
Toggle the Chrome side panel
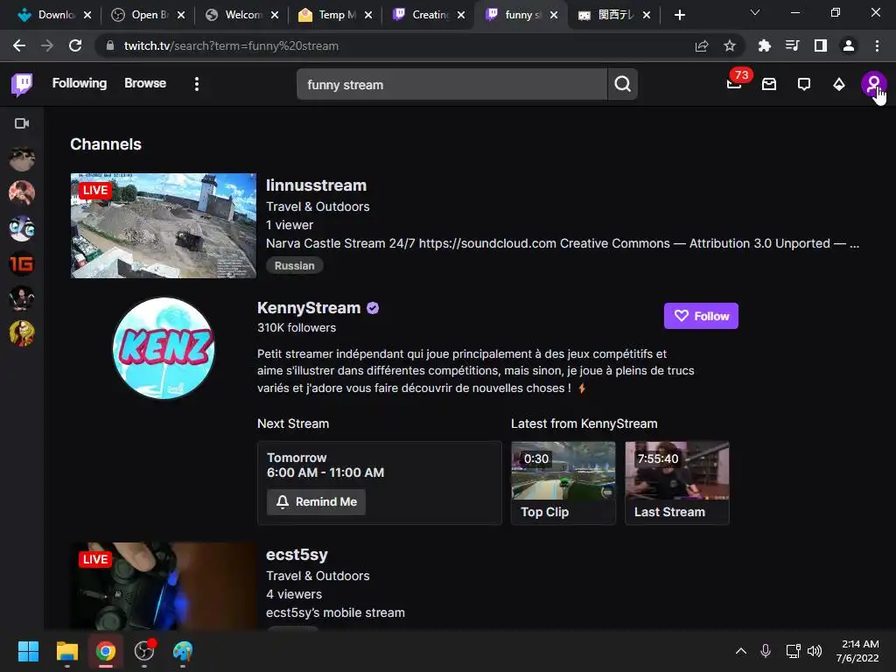point(821,45)
